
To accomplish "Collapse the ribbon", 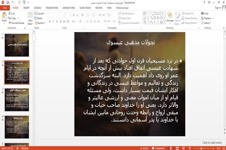I will [223, 28].
